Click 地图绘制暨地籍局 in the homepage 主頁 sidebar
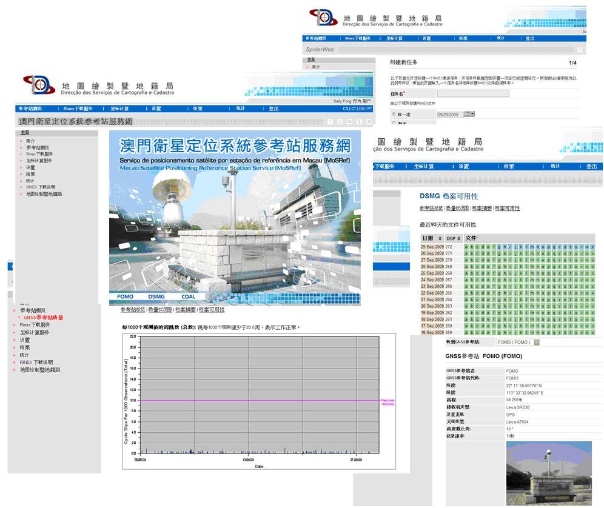 [44, 194]
